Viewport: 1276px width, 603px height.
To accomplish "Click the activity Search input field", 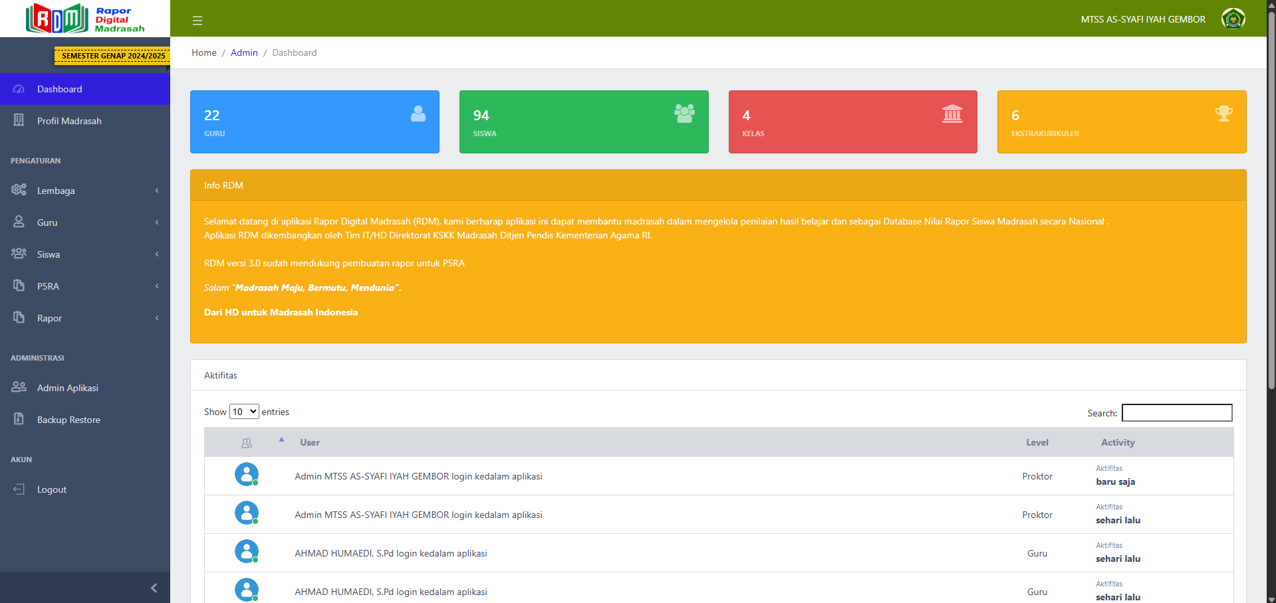I will click(x=1176, y=413).
